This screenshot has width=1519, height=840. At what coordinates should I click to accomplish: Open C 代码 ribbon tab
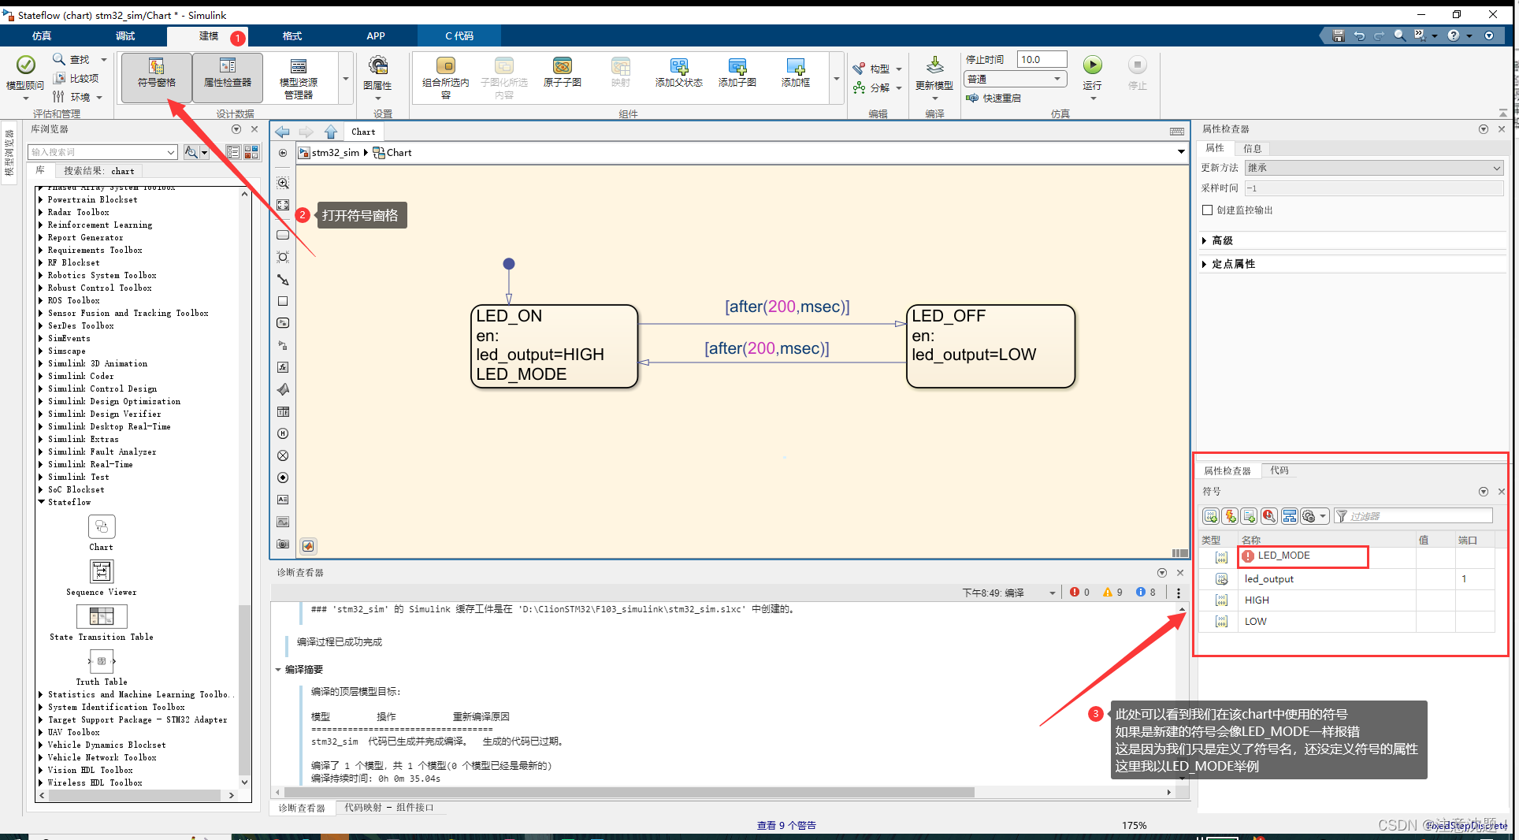pyautogui.click(x=459, y=35)
